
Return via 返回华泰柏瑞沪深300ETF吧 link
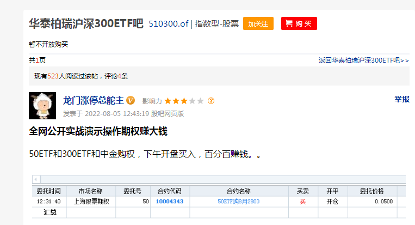click(364, 60)
